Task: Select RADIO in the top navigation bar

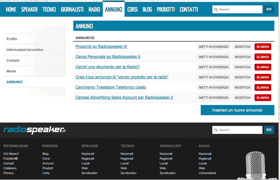Action: pyautogui.click(x=94, y=9)
